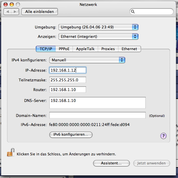Click the toolbar search field
Viewport: 178px width, 178px height.
[x=152, y=11]
